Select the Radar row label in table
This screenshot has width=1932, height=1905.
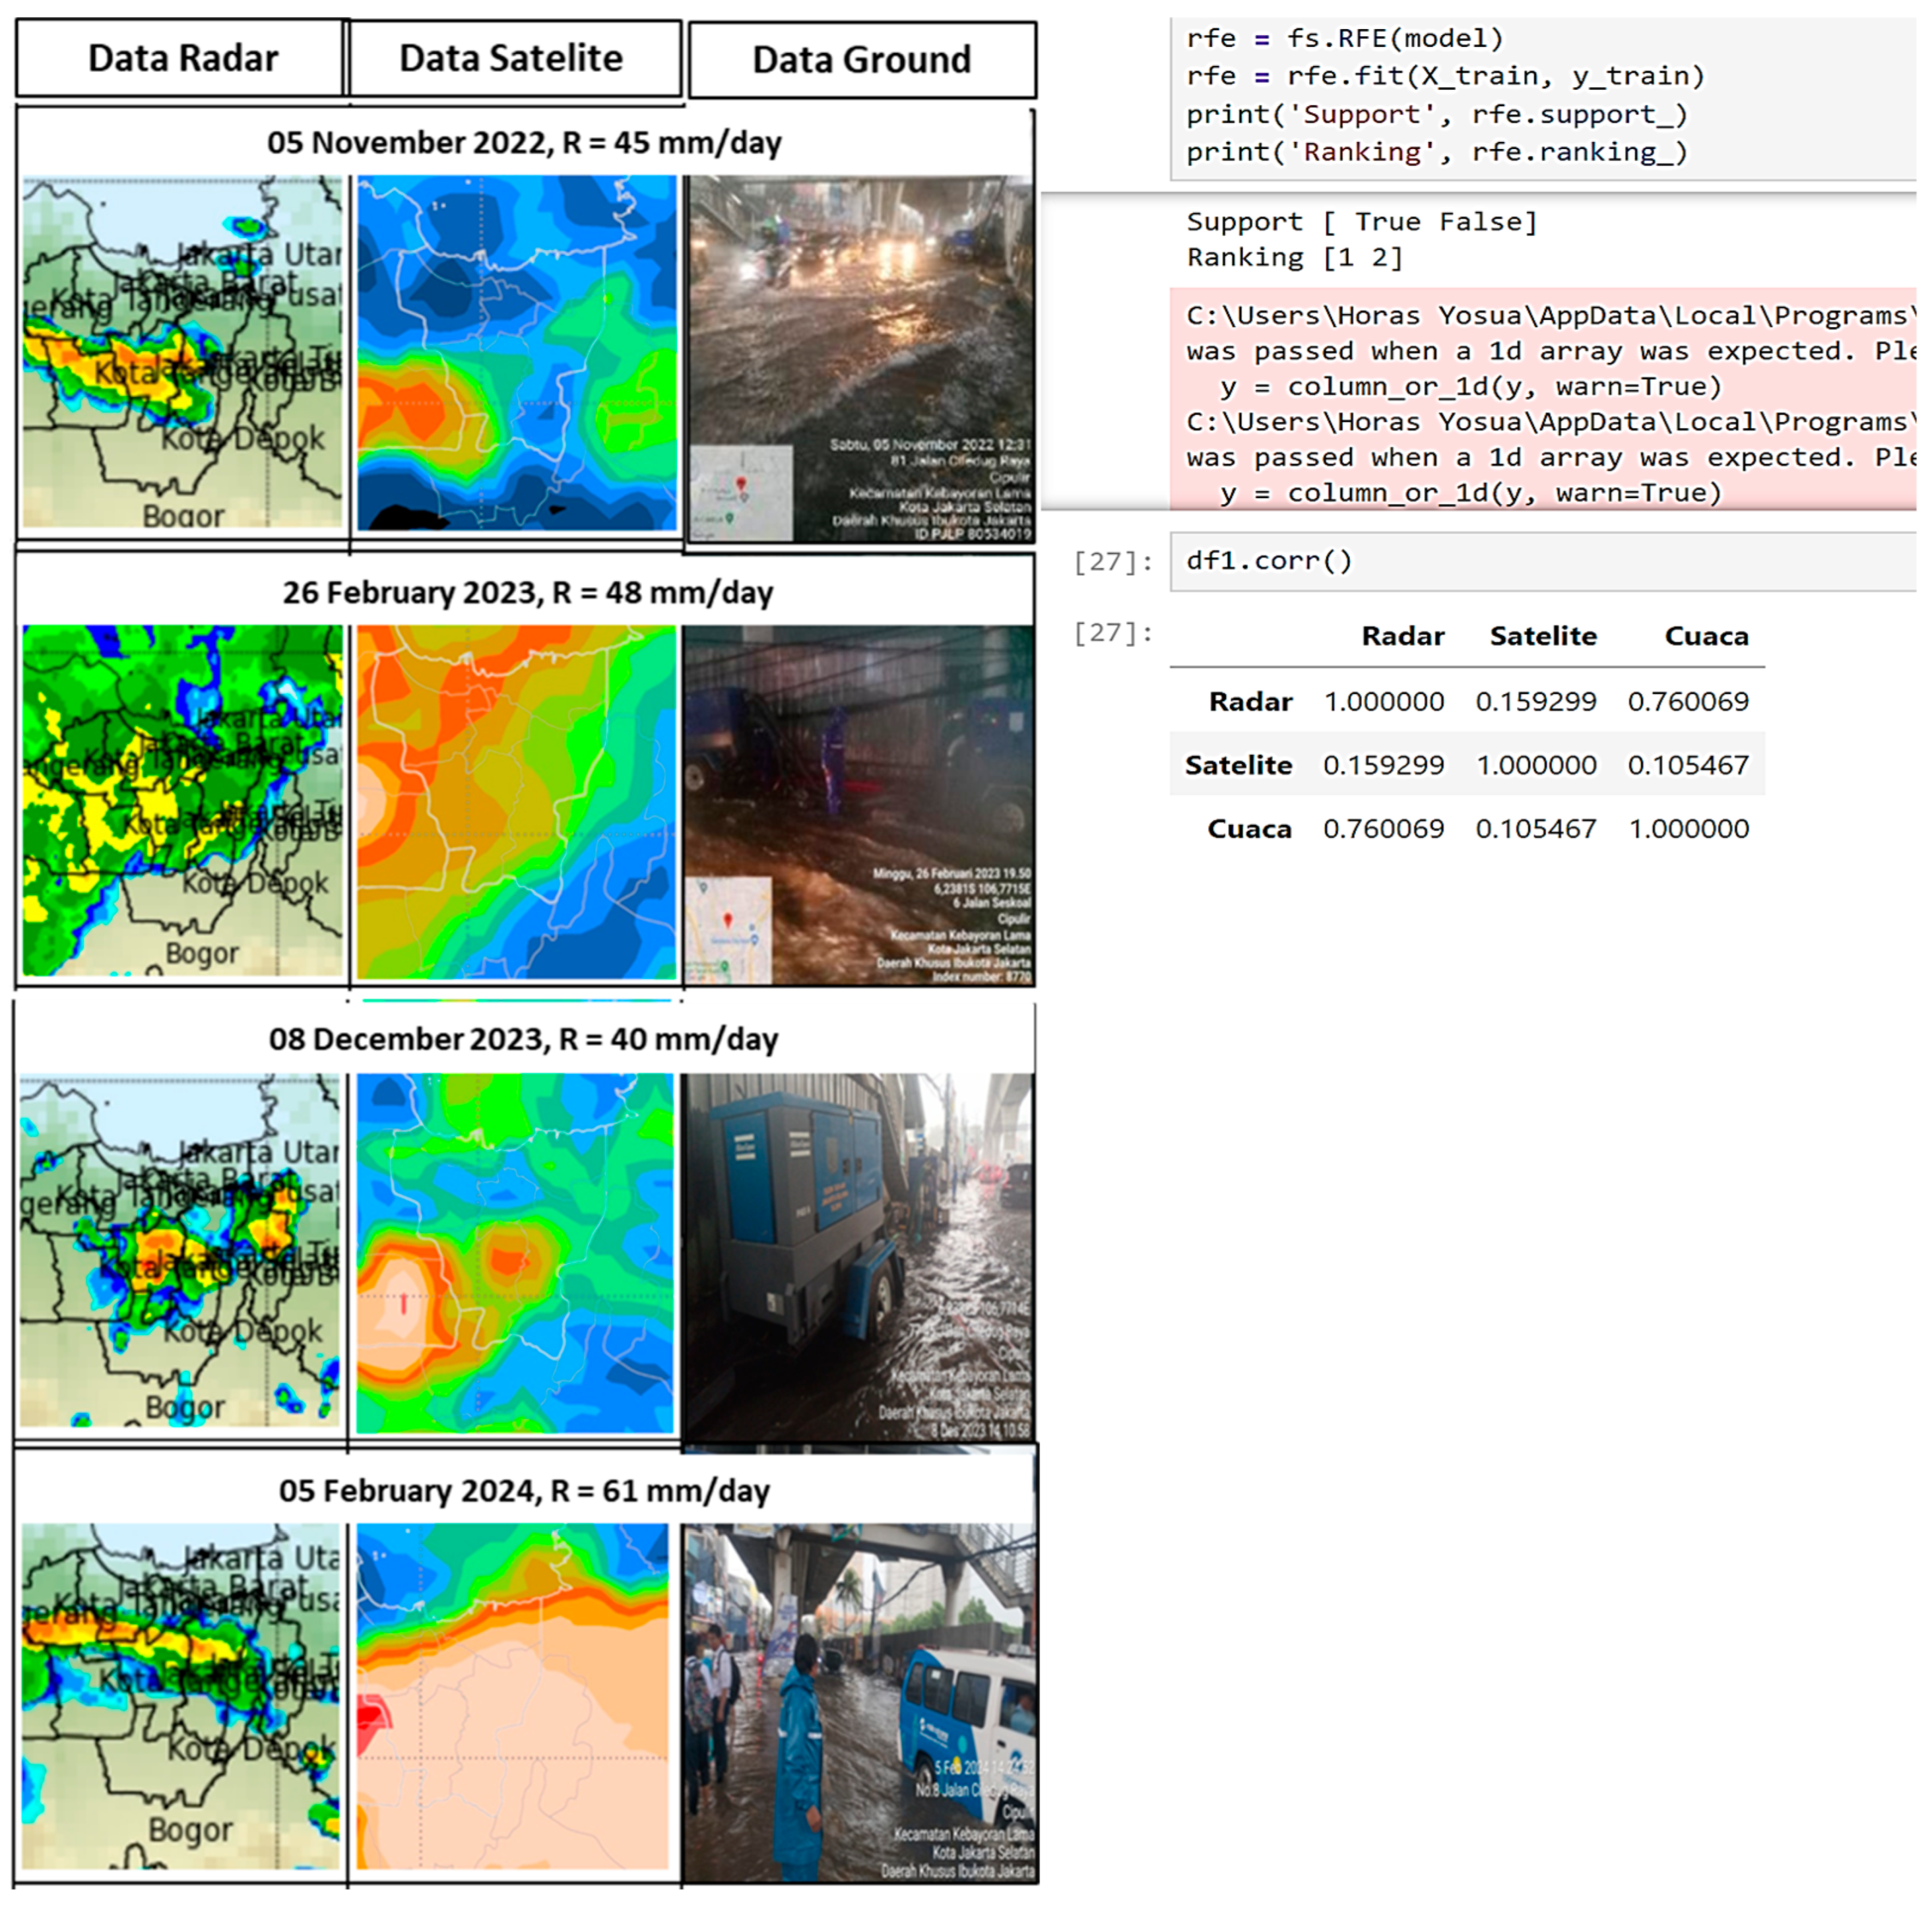coord(1250,702)
